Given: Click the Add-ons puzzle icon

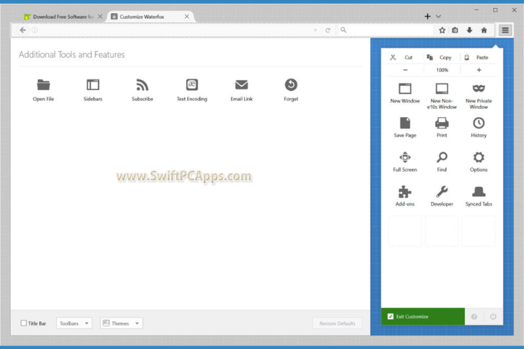Looking at the screenshot, I should tap(405, 192).
